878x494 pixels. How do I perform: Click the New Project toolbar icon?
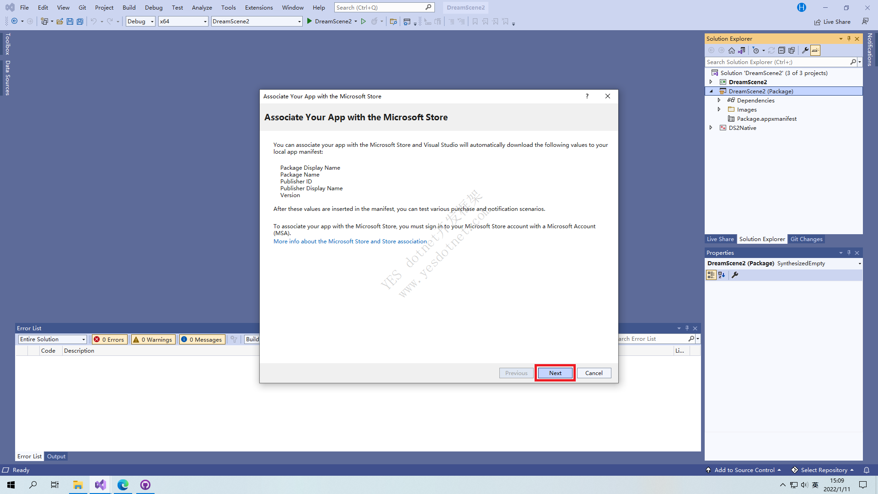[44, 21]
